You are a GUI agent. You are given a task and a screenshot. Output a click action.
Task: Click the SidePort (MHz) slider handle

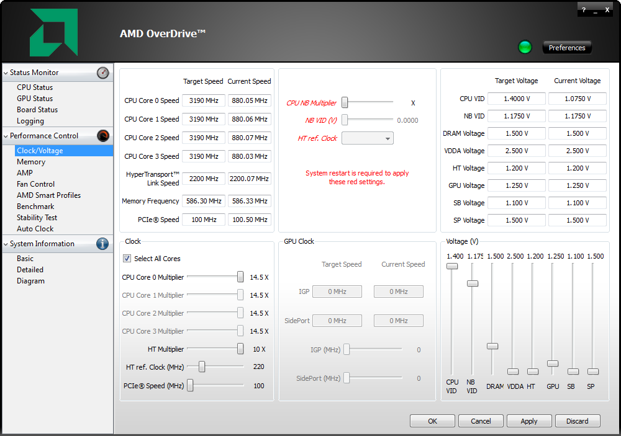347,378
